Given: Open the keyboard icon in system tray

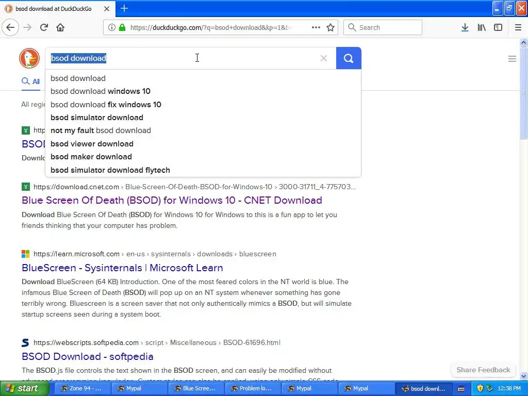Looking at the screenshot, I should coord(461,389).
